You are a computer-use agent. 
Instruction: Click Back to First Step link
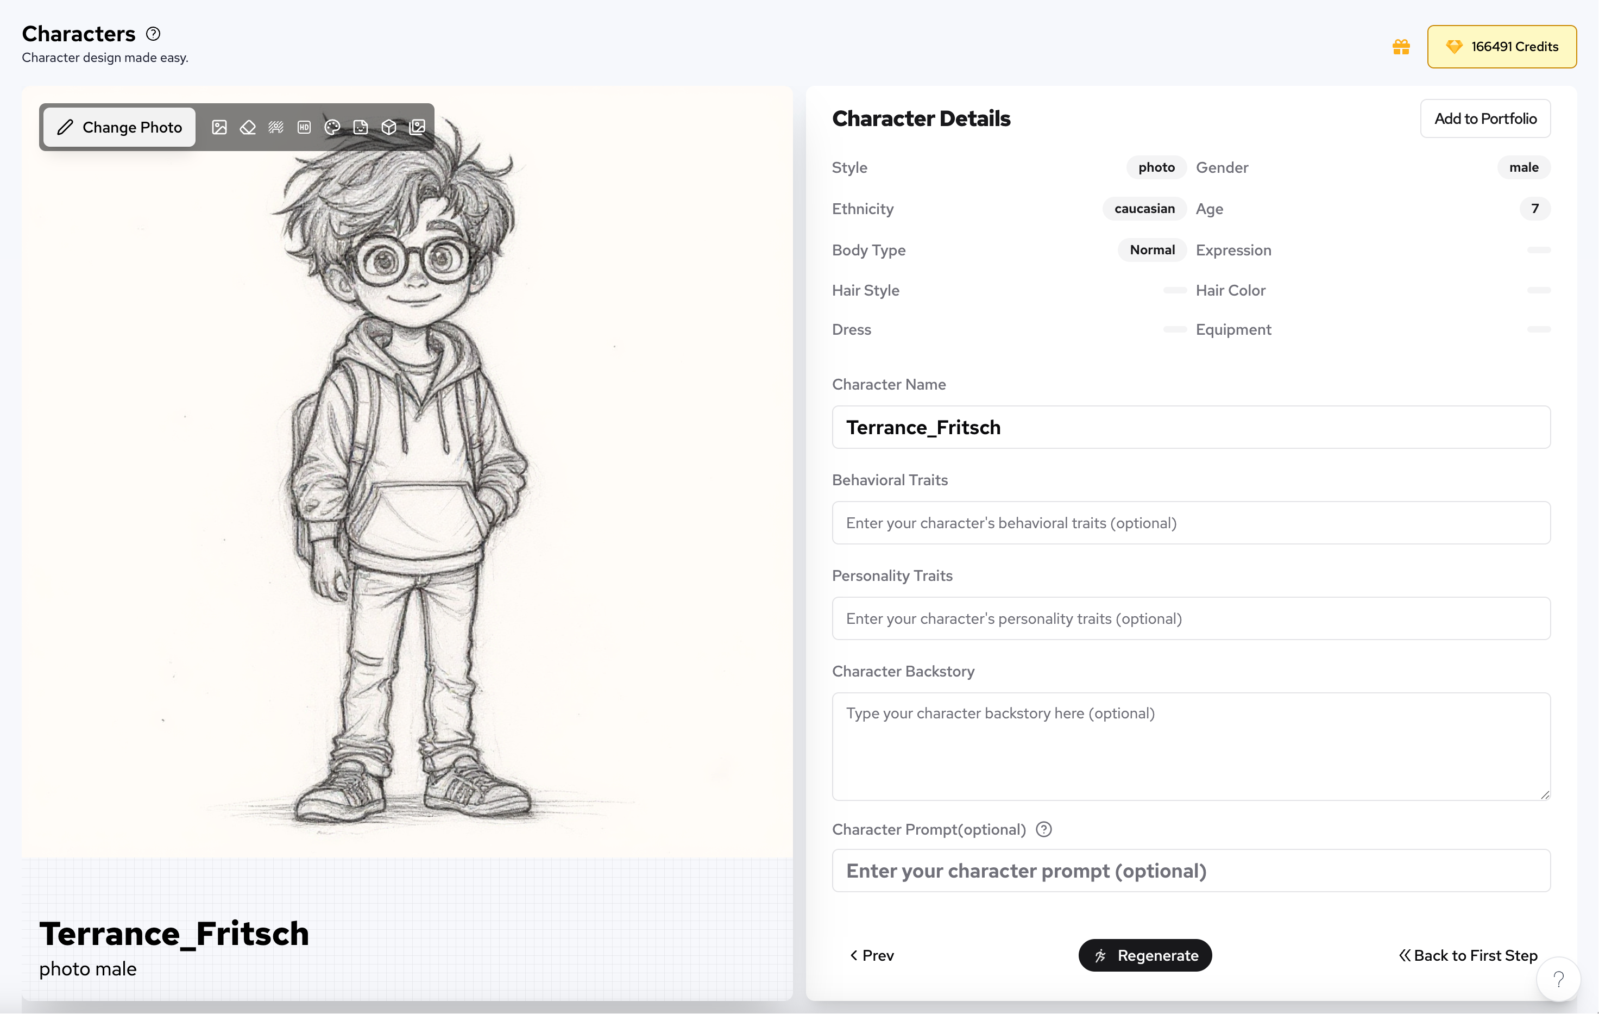(x=1468, y=955)
